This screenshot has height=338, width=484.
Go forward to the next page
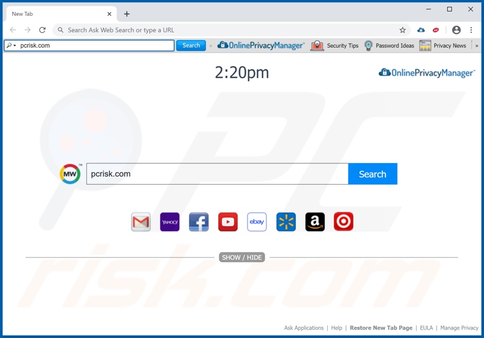point(28,30)
